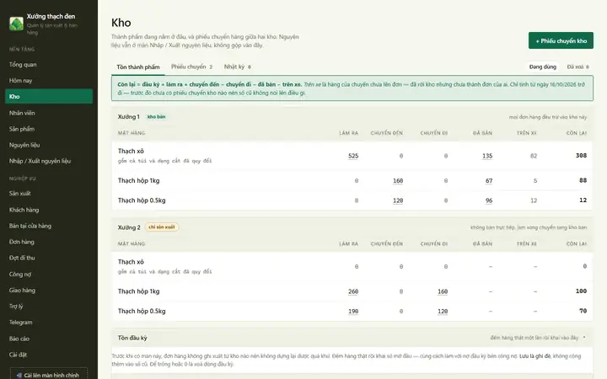Go to Sản xuất page
The image size is (607, 379).
(x=49, y=194)
